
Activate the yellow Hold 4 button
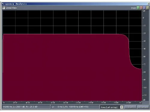[x=148, y=8]
